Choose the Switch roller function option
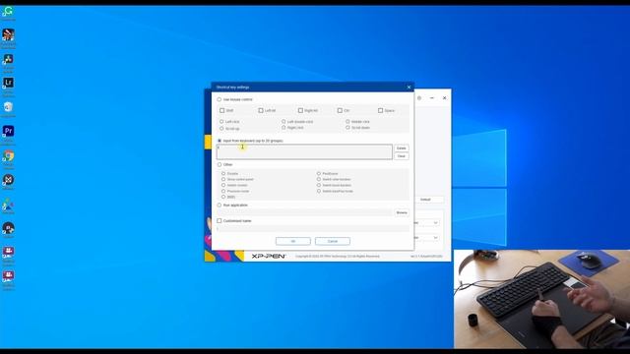The width and height of the screenshot is (630, 354). pos(319,179)
